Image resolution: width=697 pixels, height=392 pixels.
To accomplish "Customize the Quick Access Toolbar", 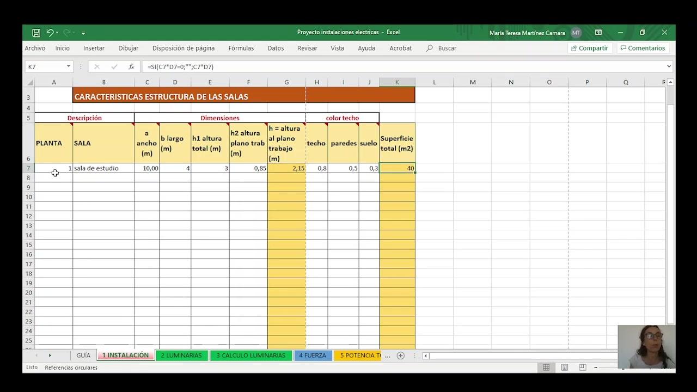I will click(x=83, y=33).
